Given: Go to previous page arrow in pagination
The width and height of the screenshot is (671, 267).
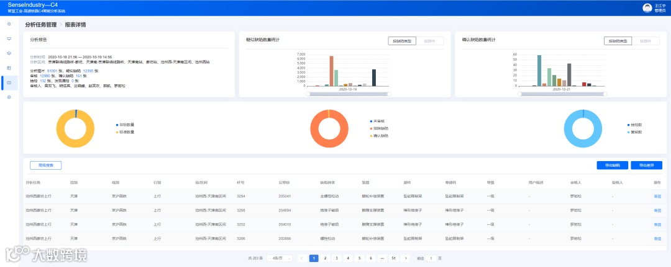Looking at the screenshot, I should click(x=303, y=258).
